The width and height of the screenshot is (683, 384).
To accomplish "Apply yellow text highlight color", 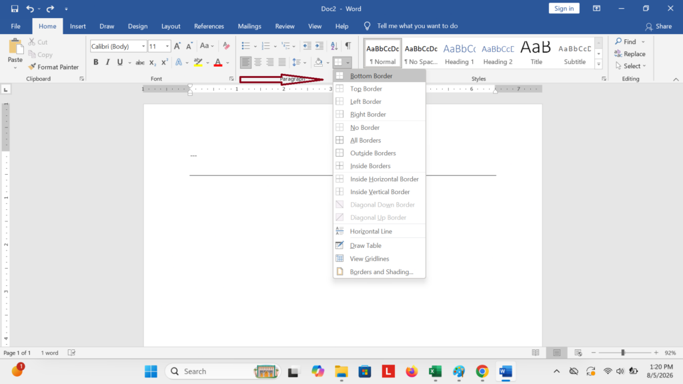I will 198,63.
